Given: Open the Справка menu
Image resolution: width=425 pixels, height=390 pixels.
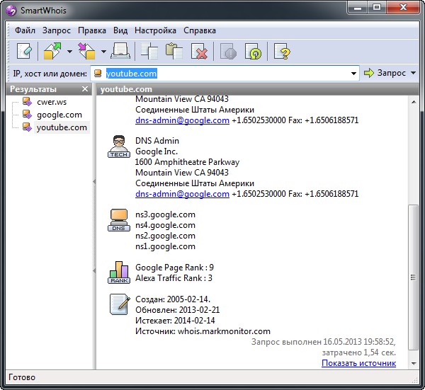Looking at the screenshot, I should 200,30.
